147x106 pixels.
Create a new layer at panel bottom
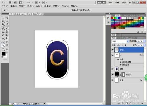click(x=138, y=103)
